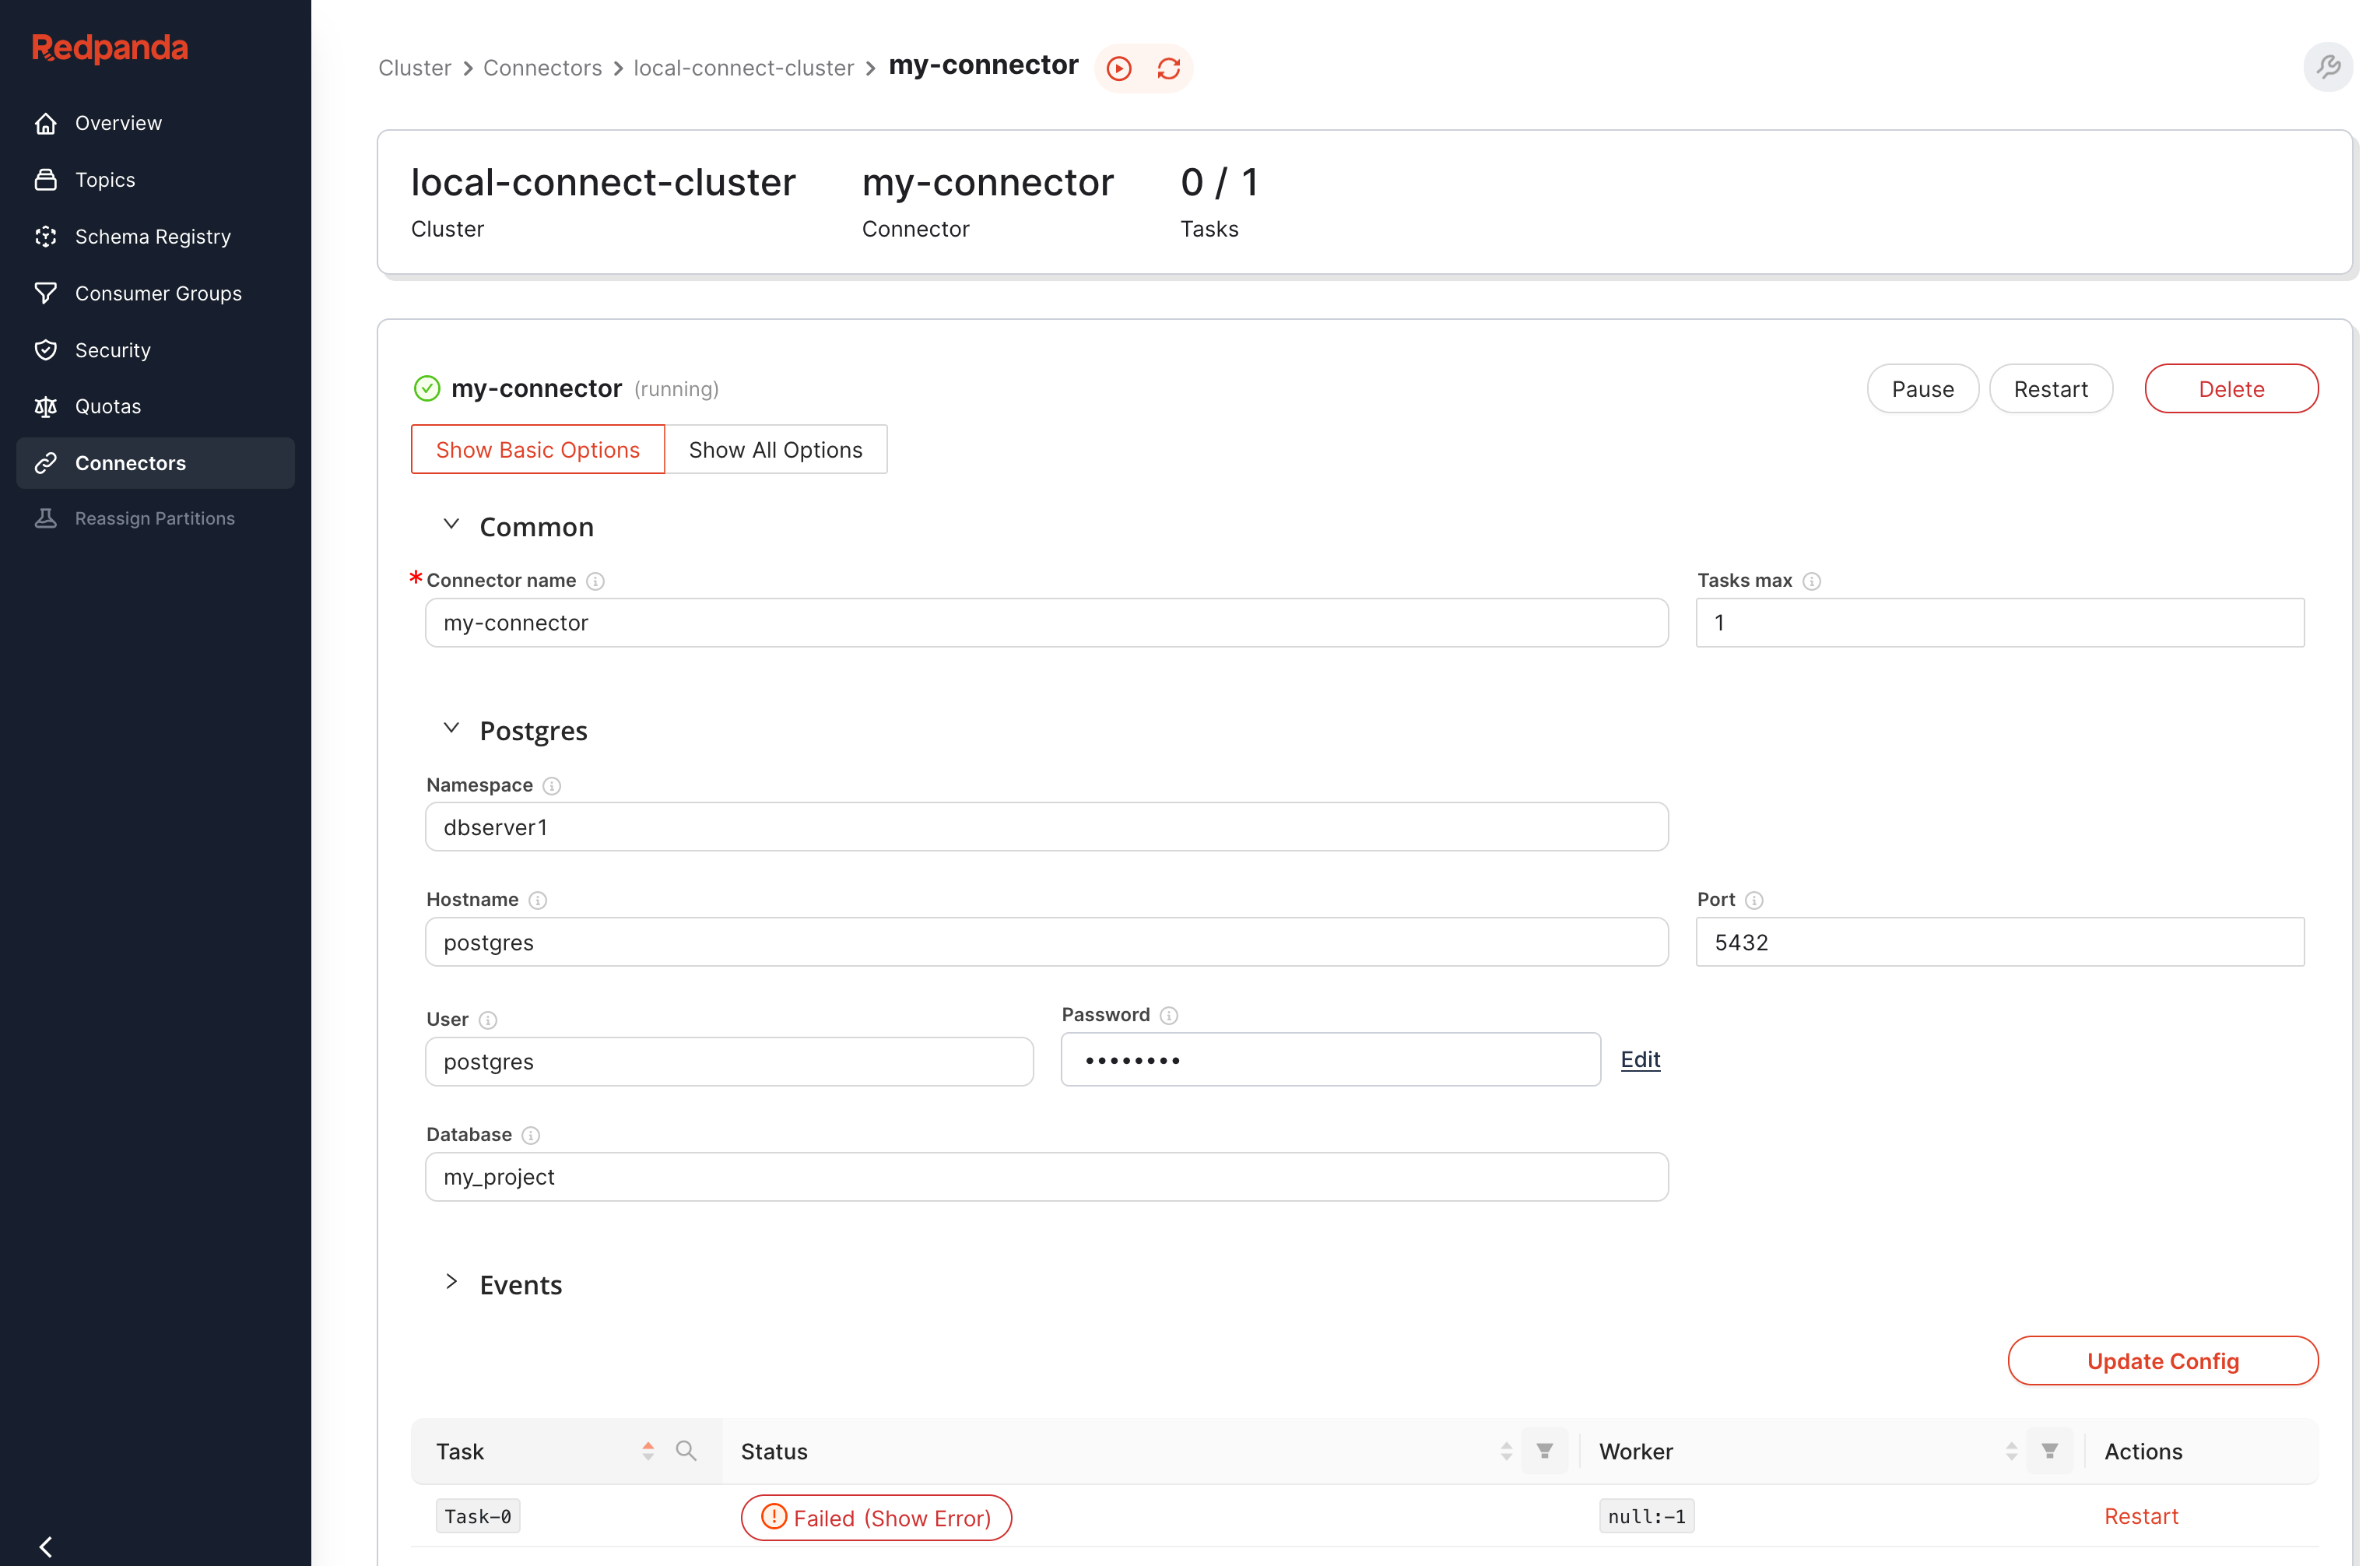This screenshot has height=1566, width=2380.
Task: Focus the Port field
Action: (2000, 942)
